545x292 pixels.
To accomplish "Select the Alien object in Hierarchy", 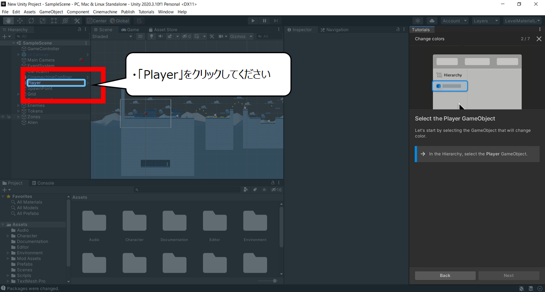I will click(32, 123).
